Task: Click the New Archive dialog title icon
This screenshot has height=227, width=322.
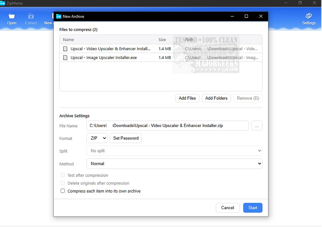Action: click(59, 16)
